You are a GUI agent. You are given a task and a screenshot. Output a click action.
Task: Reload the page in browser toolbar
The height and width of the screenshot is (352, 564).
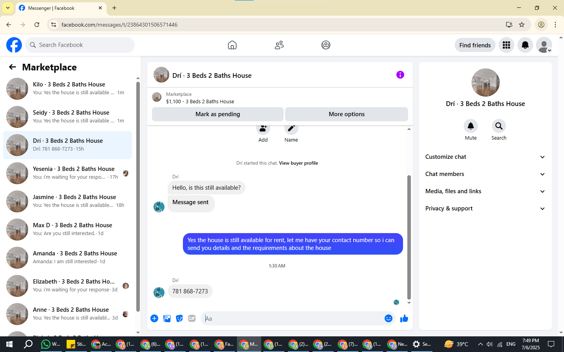pyautogui.click(x=37, y=25)
